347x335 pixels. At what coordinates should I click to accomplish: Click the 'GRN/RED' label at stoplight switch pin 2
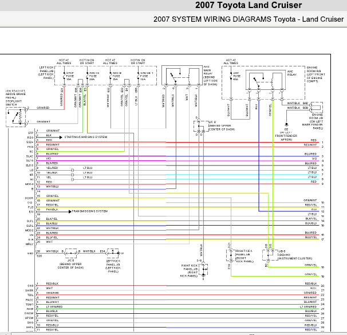[43, 108]
